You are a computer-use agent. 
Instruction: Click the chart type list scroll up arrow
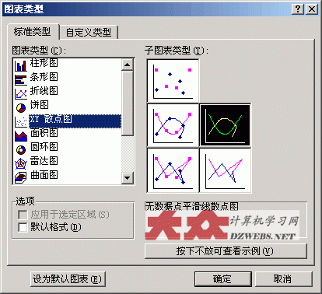click(128, 65)
